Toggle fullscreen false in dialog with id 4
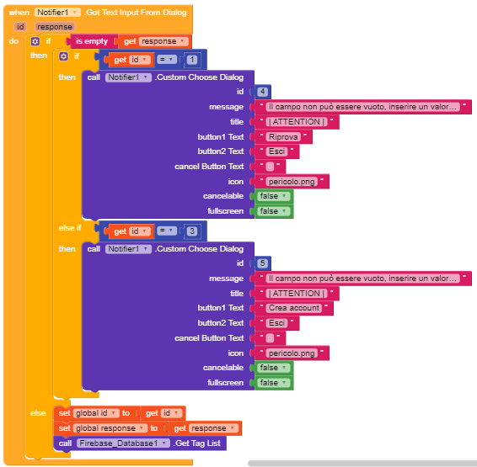This screenshot has width=477, height=467. [274, 211]
